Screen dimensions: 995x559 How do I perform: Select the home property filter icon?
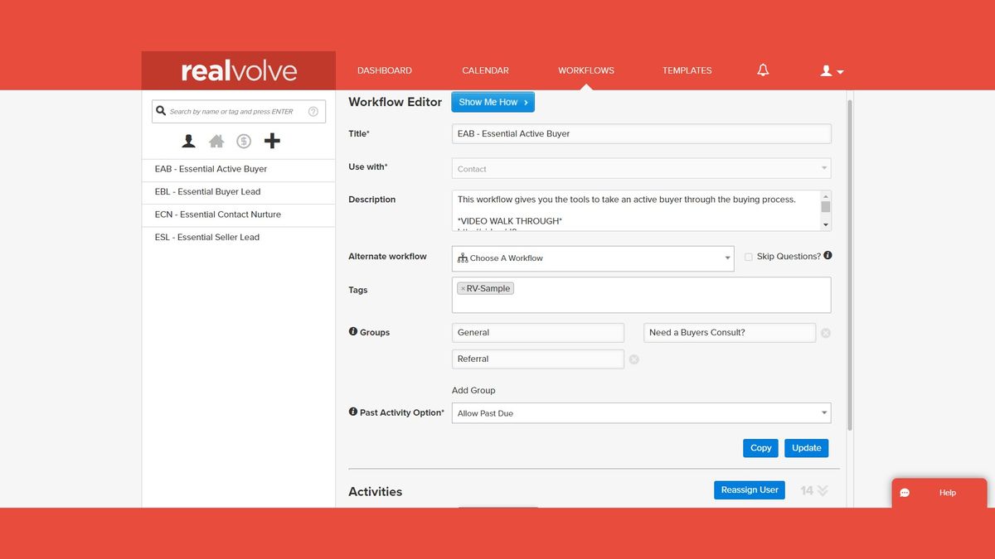click(216, 141)
